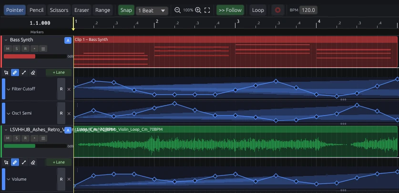Arm record on Bass Synth track
The height and width of the screenshot is (193, 399).
25,48
